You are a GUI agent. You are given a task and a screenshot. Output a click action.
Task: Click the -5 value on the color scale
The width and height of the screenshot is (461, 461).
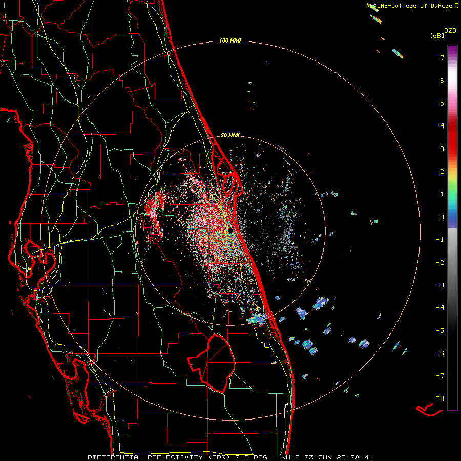pyautogui.click(x=440, y=331)
